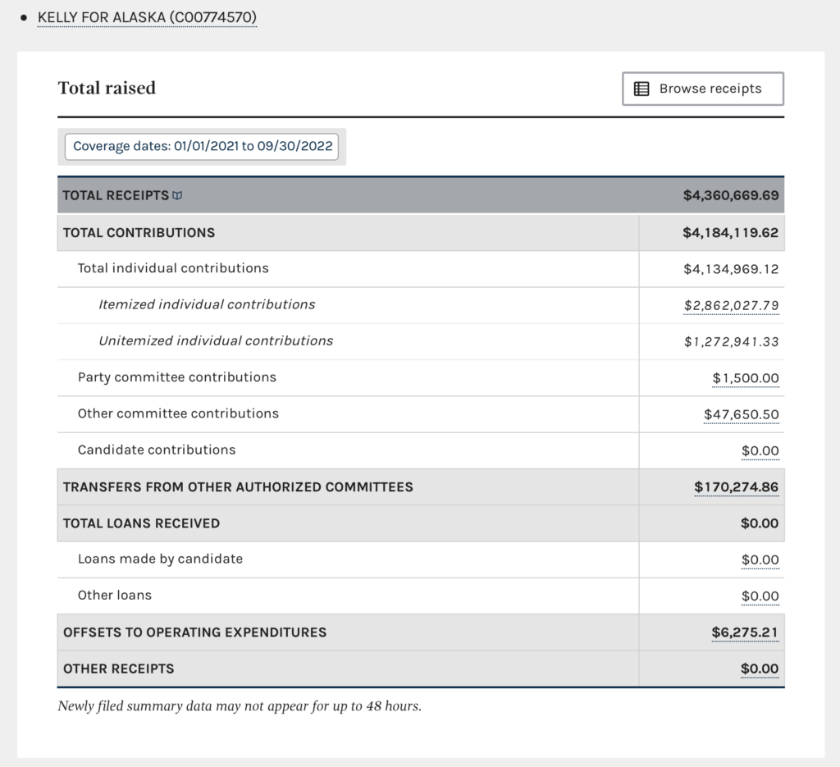The height and width of the screenshot is (767, 840).
Task: Open the Loans made by candidate $0.00 link
Action: [x=760, y=559]
